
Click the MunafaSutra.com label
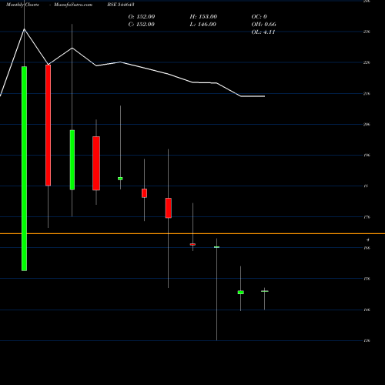[73, 5]
